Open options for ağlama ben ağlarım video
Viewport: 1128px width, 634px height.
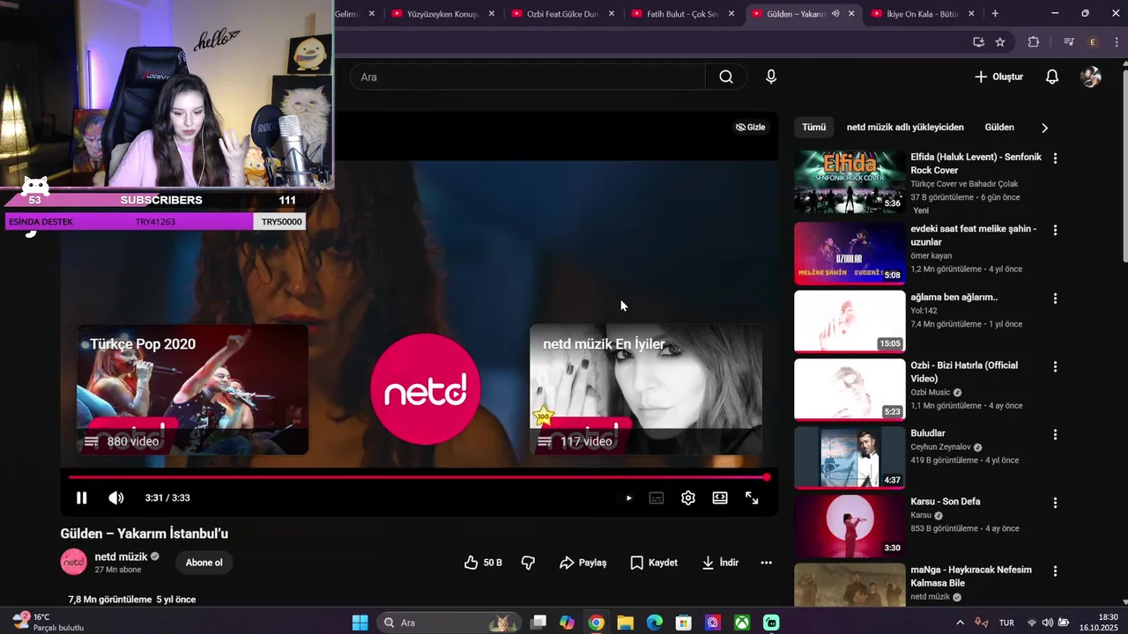[x=1055, y=299]
